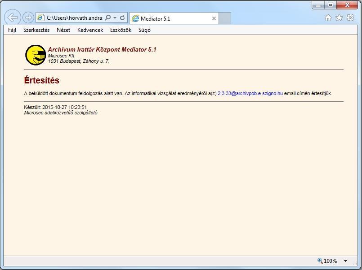Open Favorites star icon
The width and height of the screenshot is (362, 270).
click(339, 17)
